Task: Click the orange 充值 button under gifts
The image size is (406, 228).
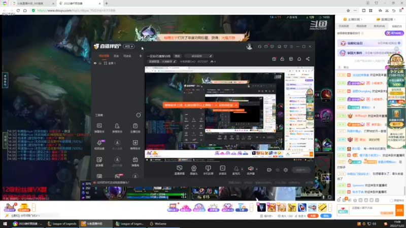Action: point(313,216)
